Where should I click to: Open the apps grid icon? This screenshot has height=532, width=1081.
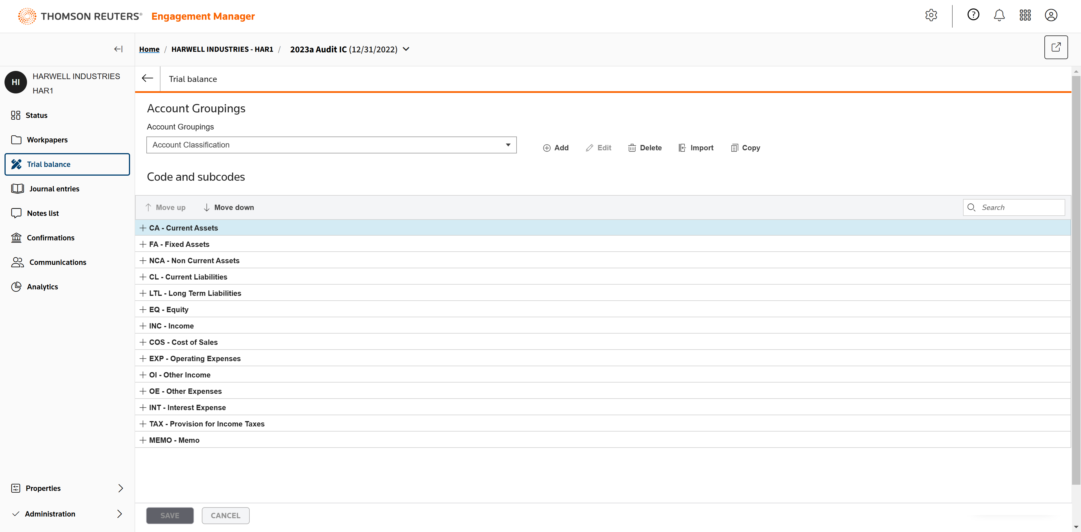pos(1025,15)
